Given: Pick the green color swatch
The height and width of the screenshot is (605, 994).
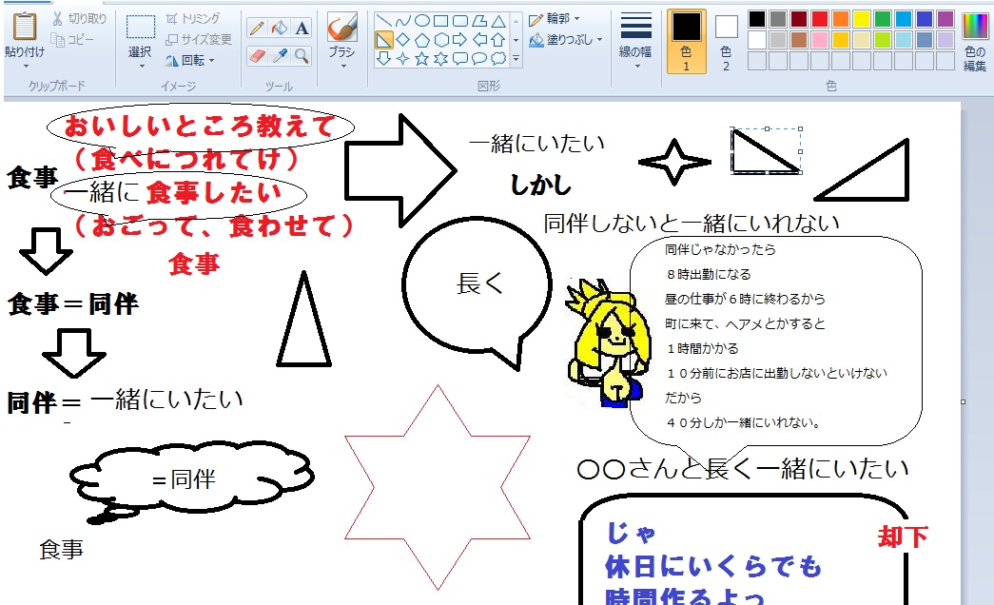Looking at the screenshot, I should (x=883, y=19).
